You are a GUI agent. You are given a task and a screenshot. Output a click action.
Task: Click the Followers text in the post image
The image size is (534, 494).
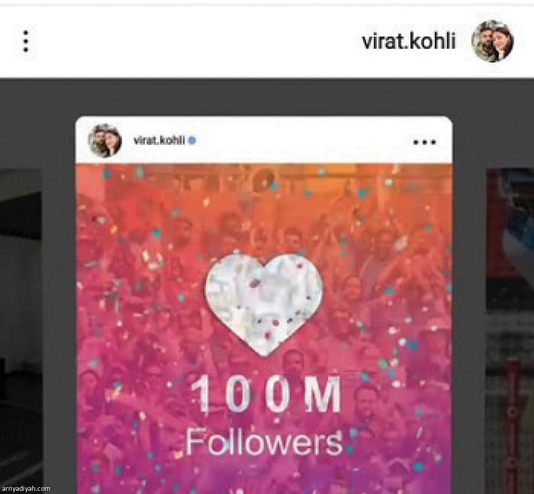coord(264,441)
